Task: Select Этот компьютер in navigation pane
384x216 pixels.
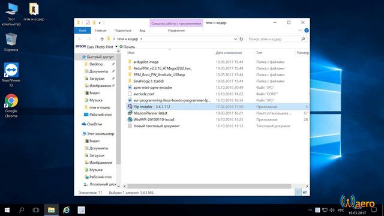Action: (x=98, y=134)
